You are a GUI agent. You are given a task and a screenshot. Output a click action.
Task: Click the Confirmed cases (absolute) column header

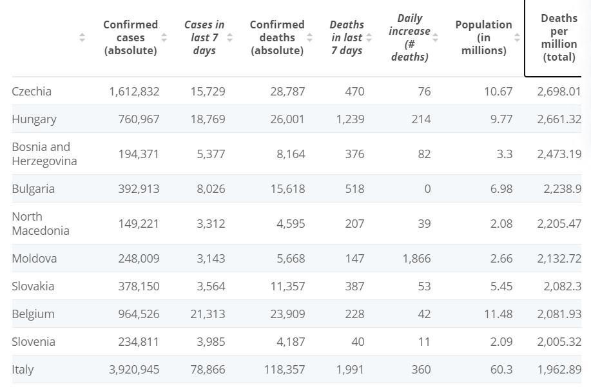coord(130,37)
